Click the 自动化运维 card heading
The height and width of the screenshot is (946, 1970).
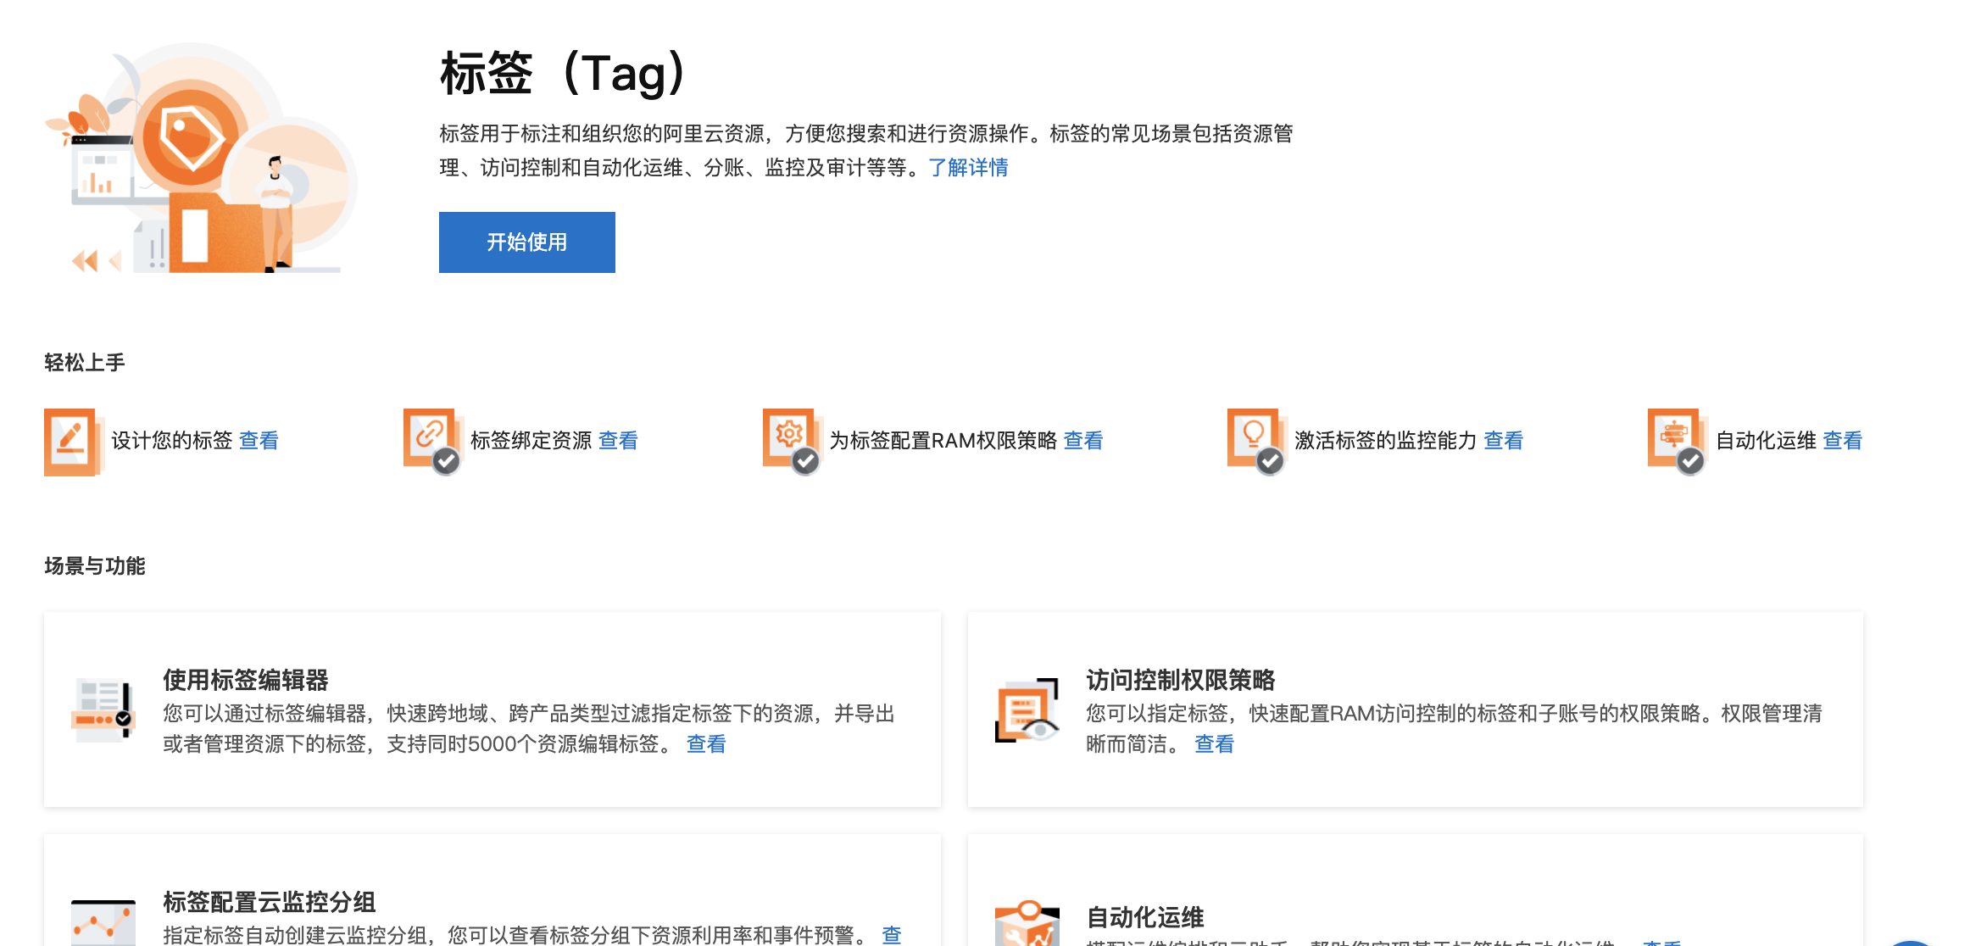pos(1144,917)
